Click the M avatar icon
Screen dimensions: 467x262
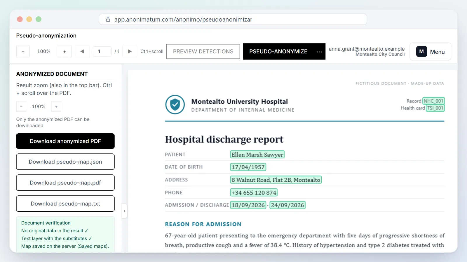[421, 52]
